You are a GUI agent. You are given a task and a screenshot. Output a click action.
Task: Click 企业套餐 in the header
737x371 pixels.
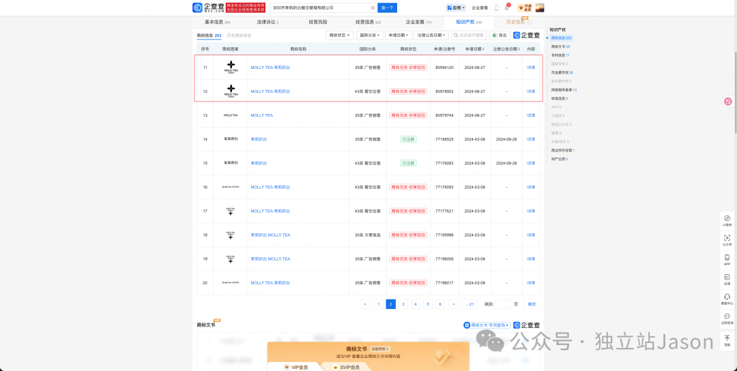[480, 8]
